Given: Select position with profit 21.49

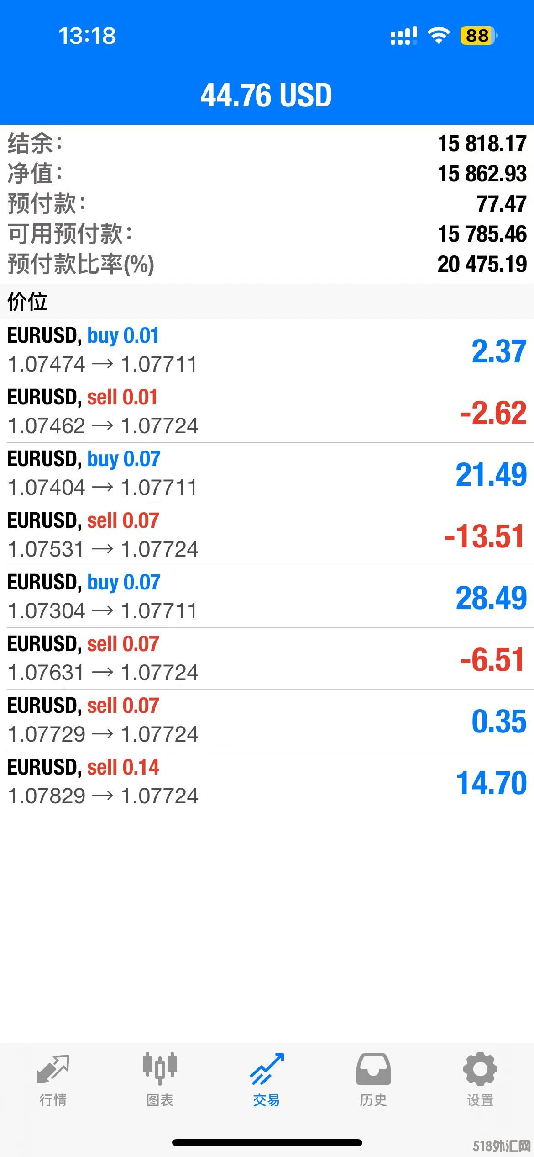Looking at the screenshot, I should [x=267, y=473].
